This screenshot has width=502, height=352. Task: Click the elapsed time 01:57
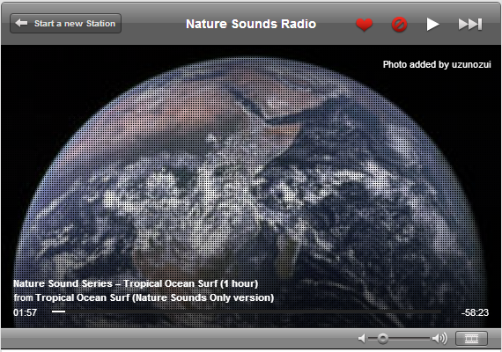coord(25,312)
